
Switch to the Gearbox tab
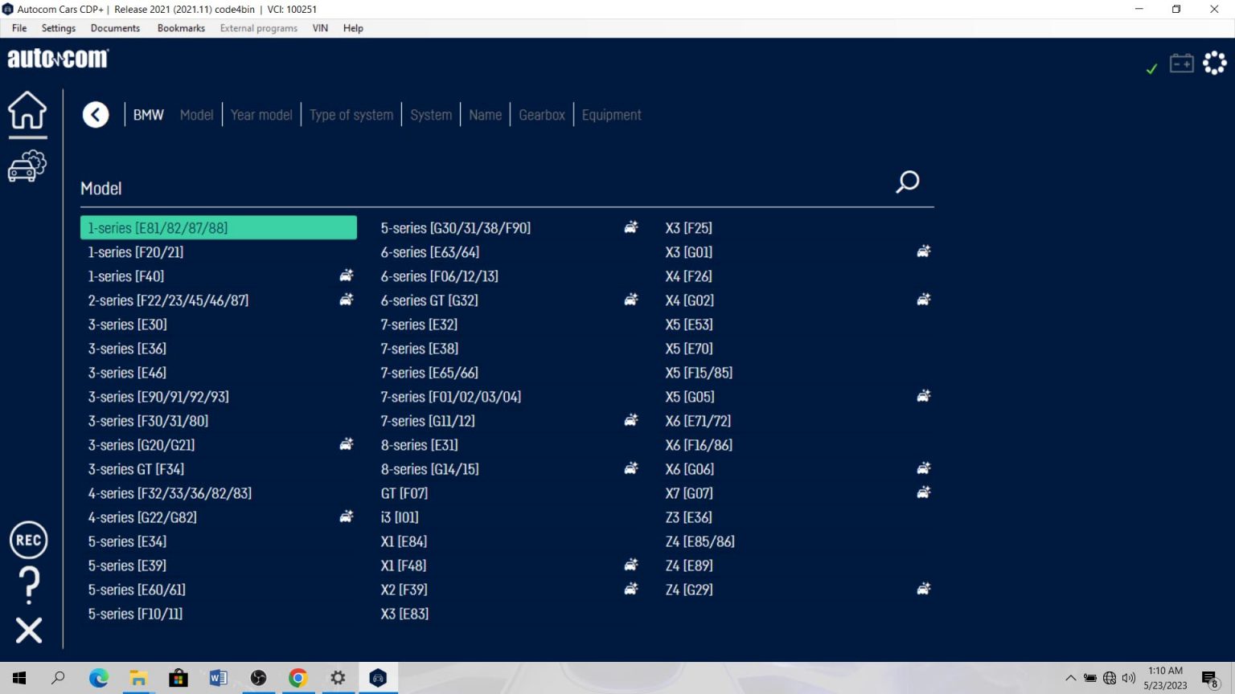point(541,115)
